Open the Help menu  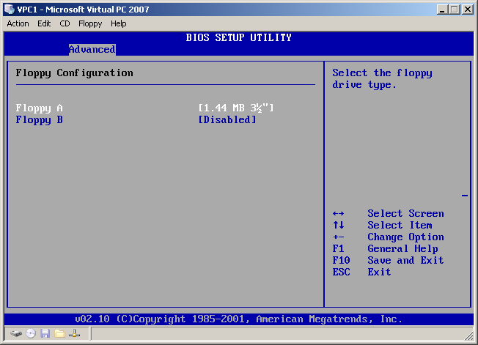point(118,23)
